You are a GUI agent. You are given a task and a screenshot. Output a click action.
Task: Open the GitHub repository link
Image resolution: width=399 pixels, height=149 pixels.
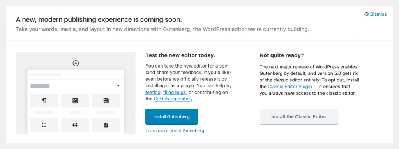pos(173,99)
